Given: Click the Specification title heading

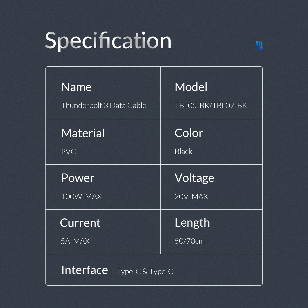Looking at the screenshot, I should click(x=108, y=41).
